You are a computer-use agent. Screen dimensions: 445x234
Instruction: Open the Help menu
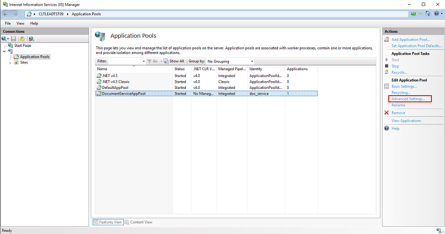34,23
